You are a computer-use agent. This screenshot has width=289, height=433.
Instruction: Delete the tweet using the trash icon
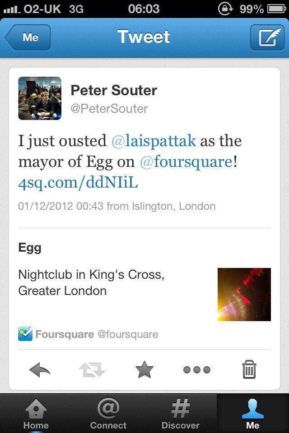(x=249, y=369)
